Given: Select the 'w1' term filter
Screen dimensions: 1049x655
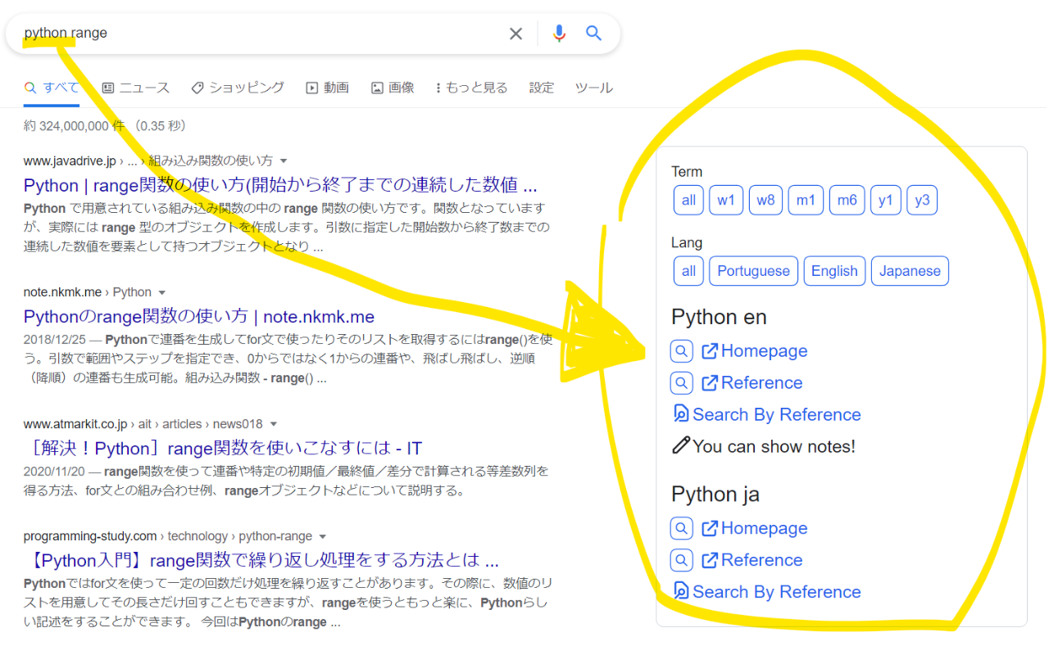Looking at the screenshot, I should pyautogui.click(x=726, y=200).
